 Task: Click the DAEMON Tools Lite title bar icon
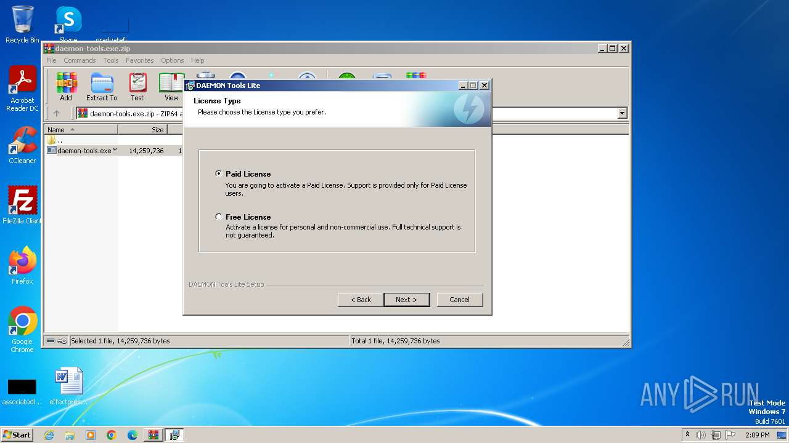point(190,86)
